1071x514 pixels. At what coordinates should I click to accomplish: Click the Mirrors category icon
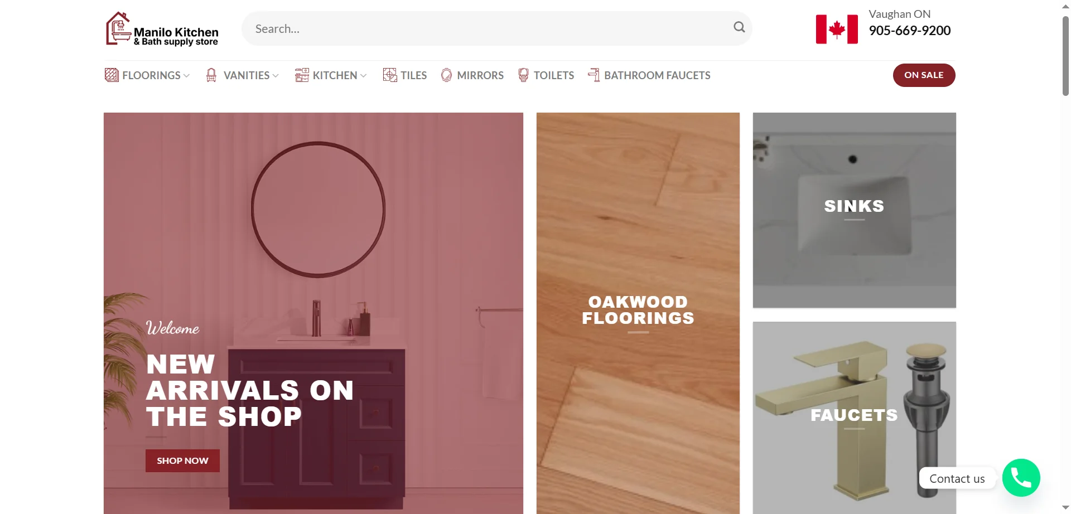pyautogui.click(x=446, y=75)
